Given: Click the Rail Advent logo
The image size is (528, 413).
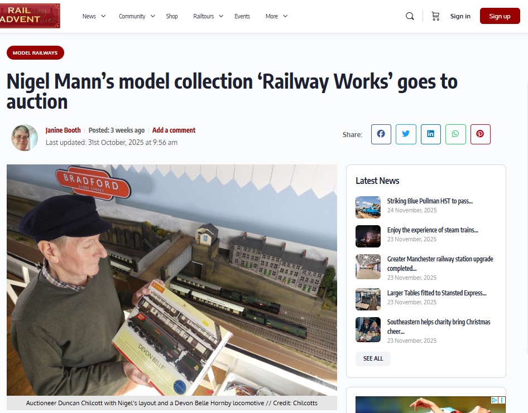Looking at the screenshot, I should [30, 16].
